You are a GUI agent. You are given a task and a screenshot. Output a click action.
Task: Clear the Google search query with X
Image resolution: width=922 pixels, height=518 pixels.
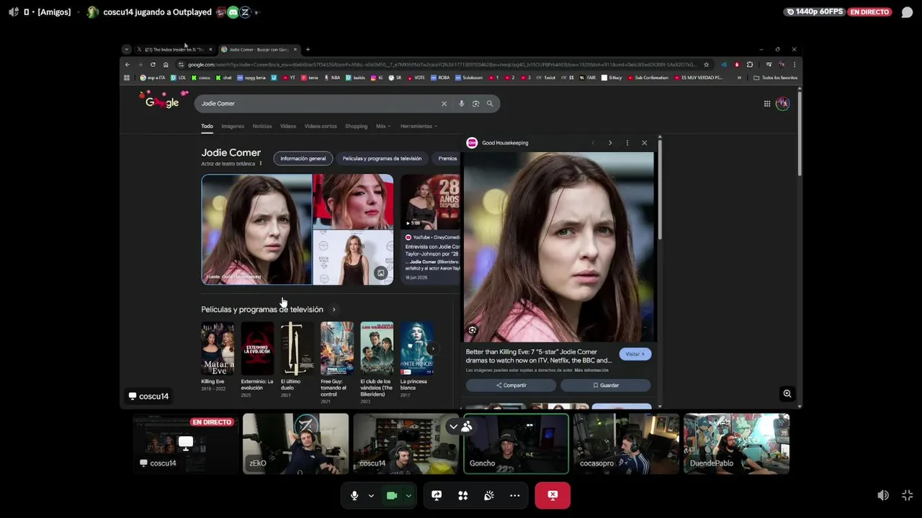444,104
